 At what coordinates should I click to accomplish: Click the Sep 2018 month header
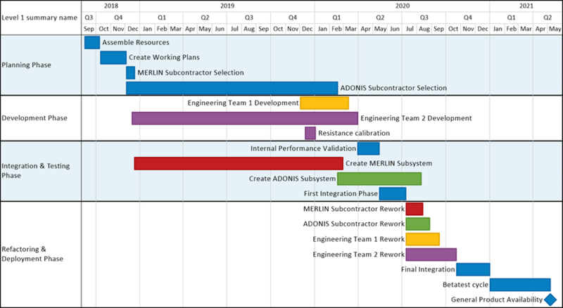89,29
